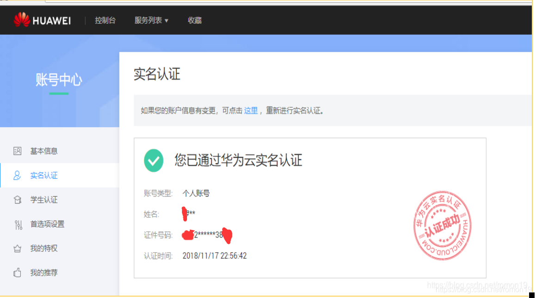The image size is (536, 298).
Task: Select 实名认证 in the sidebar
Action: pyautogui.click(x=44, y=176)
